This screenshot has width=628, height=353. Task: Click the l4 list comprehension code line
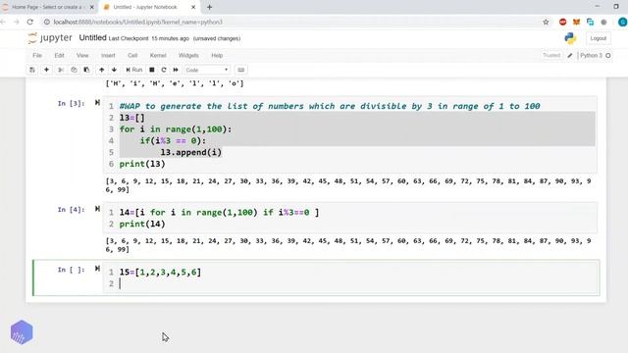219,213
